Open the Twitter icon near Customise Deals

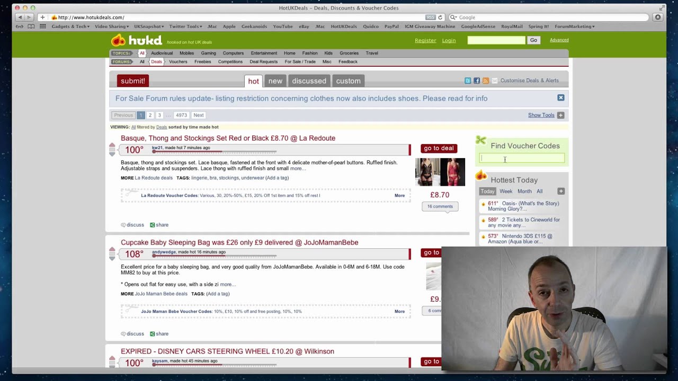468,80
